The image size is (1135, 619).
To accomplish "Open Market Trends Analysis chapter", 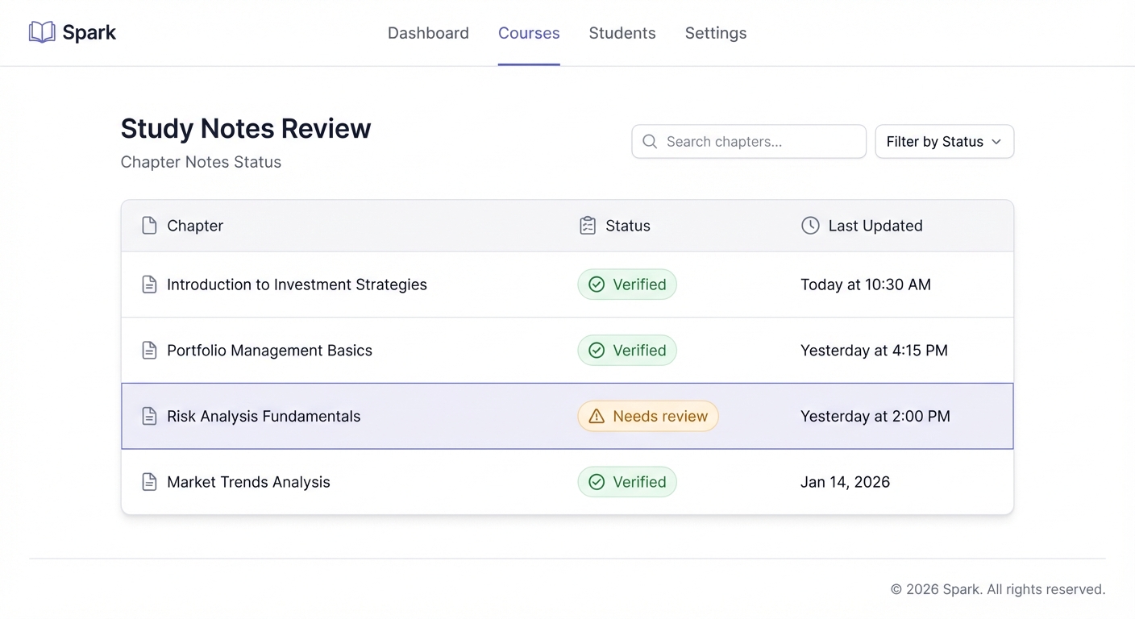I will pos(248,482).
